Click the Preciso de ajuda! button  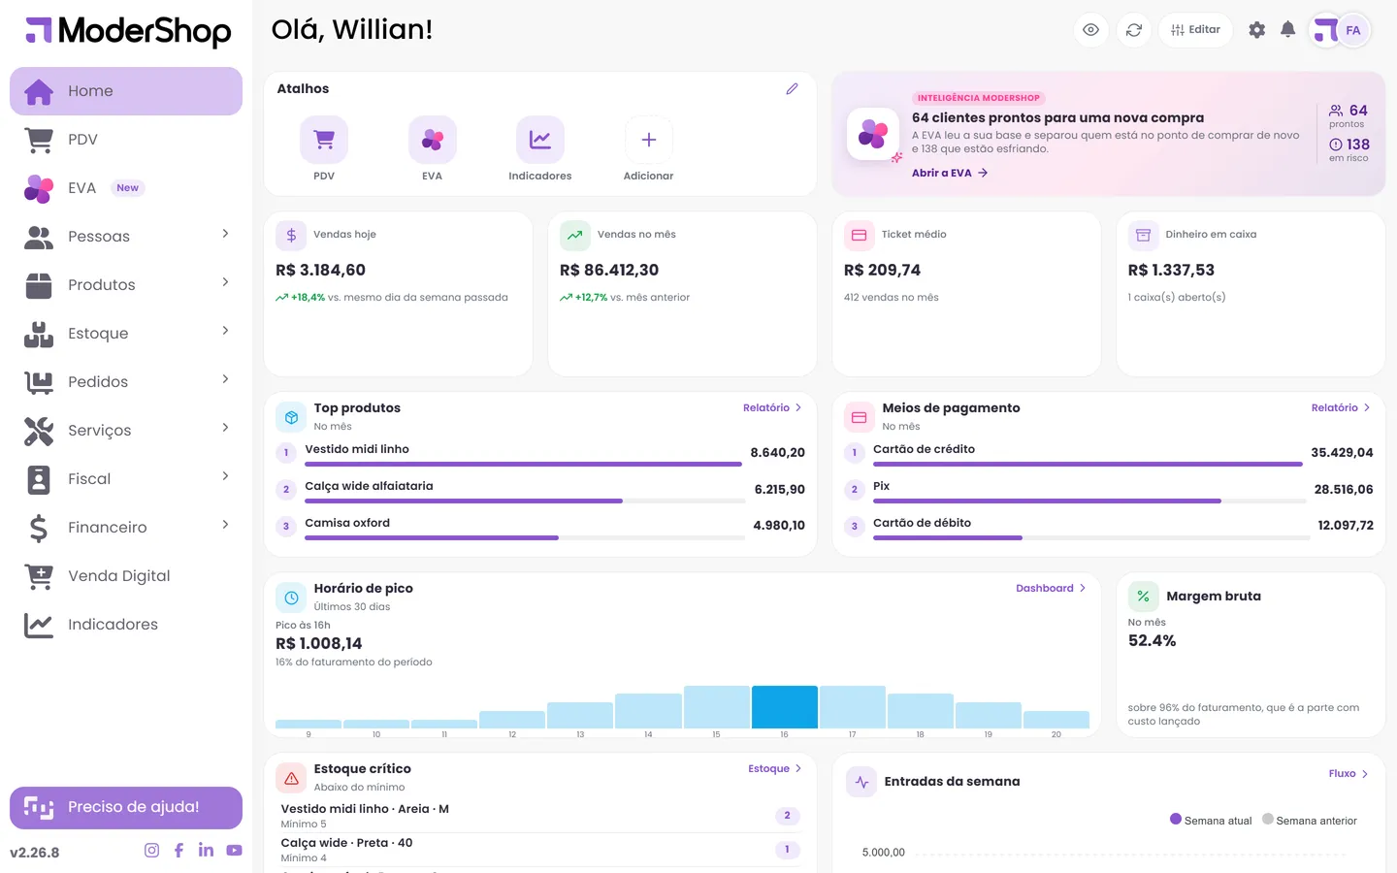[126, 808]
